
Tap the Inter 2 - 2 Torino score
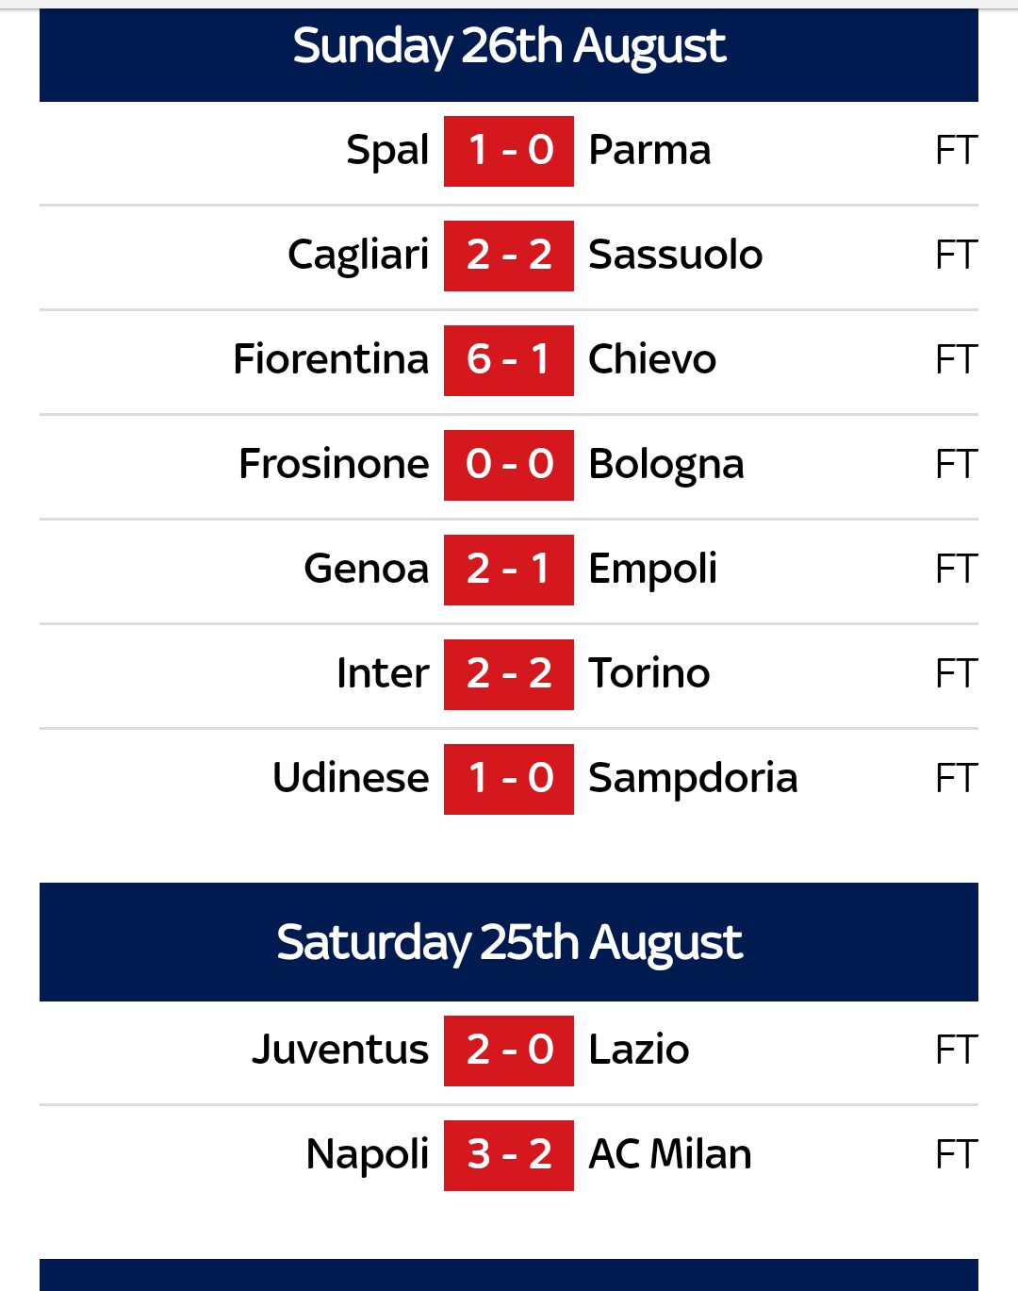point(509,674)
